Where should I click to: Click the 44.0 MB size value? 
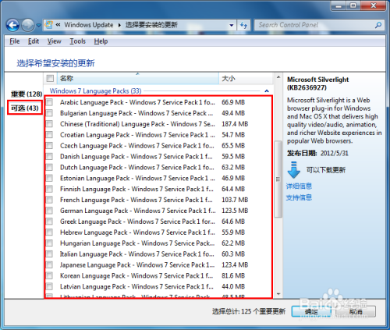[233, 286]
